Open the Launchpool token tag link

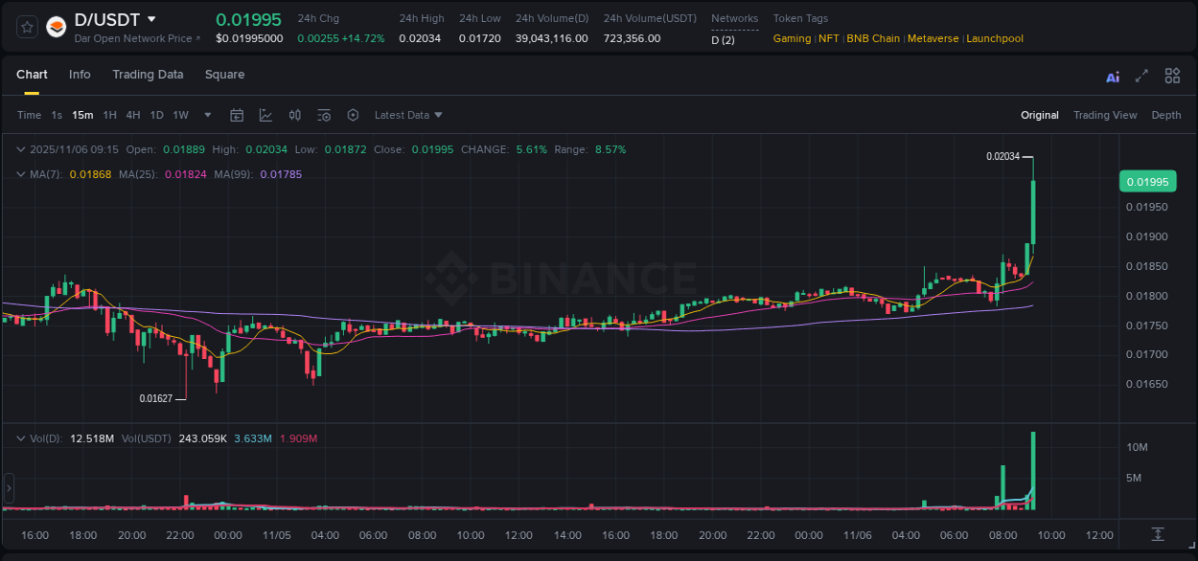995,38
